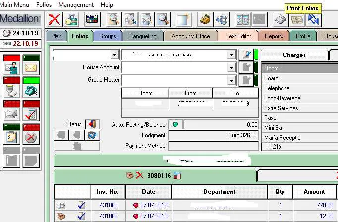
Task: Click the calculator with red checkmark icon
Action: coord(31,111)
